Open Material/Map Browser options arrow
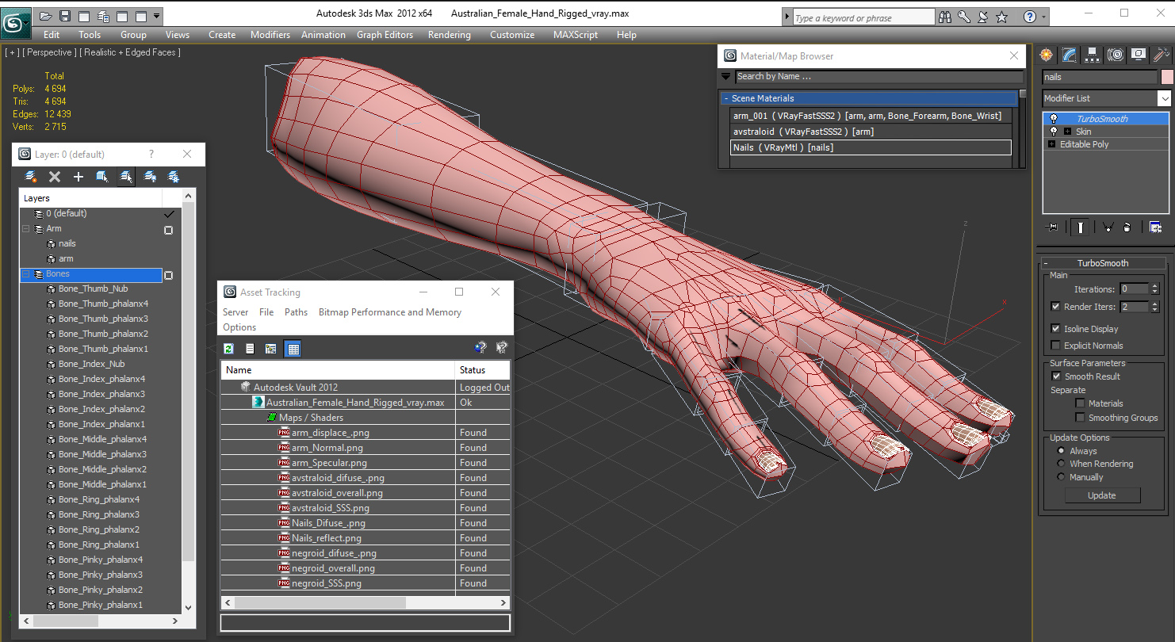 (x=725, y=77)
